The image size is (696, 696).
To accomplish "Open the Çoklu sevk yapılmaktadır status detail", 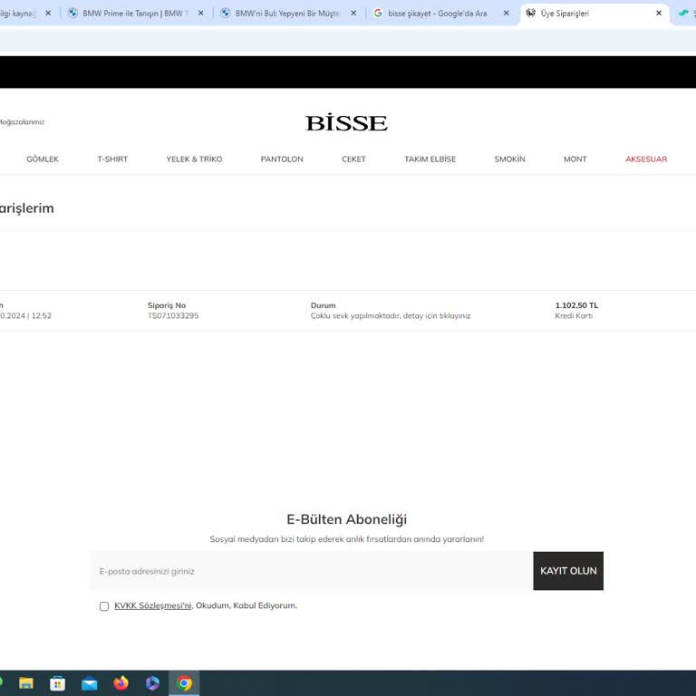I will coord(391,315).
